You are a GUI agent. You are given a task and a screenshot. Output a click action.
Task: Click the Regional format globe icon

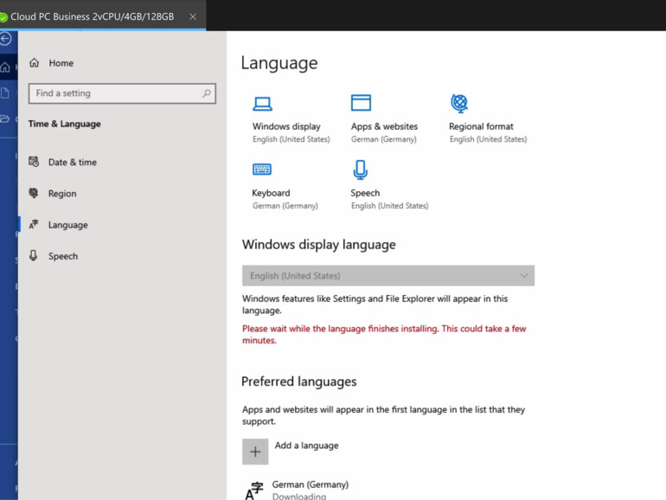[x=459, y=103]
